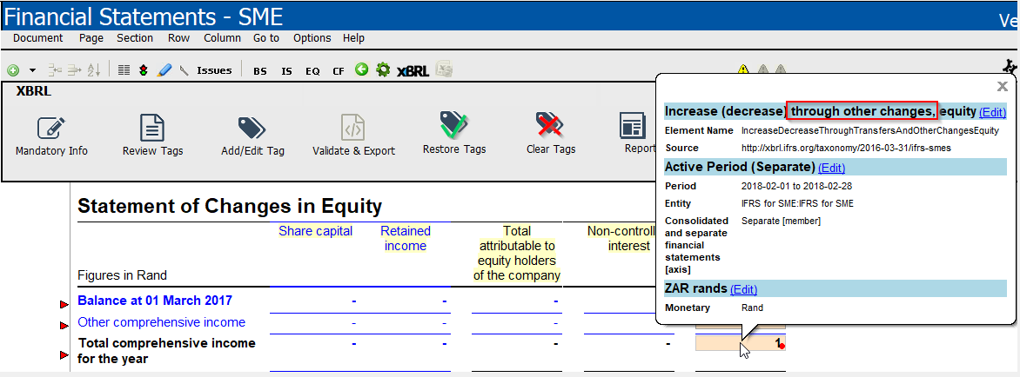This screenshot has height=377, width=1020.
Task: Click the Restore Tags icon
Action: (451, 127)
